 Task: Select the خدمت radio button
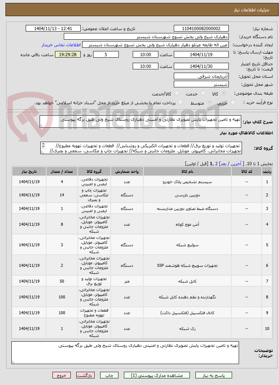click(x=203, y=93)
